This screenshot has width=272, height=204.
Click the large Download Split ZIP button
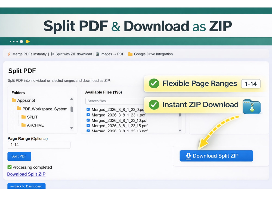pos(216,156)
